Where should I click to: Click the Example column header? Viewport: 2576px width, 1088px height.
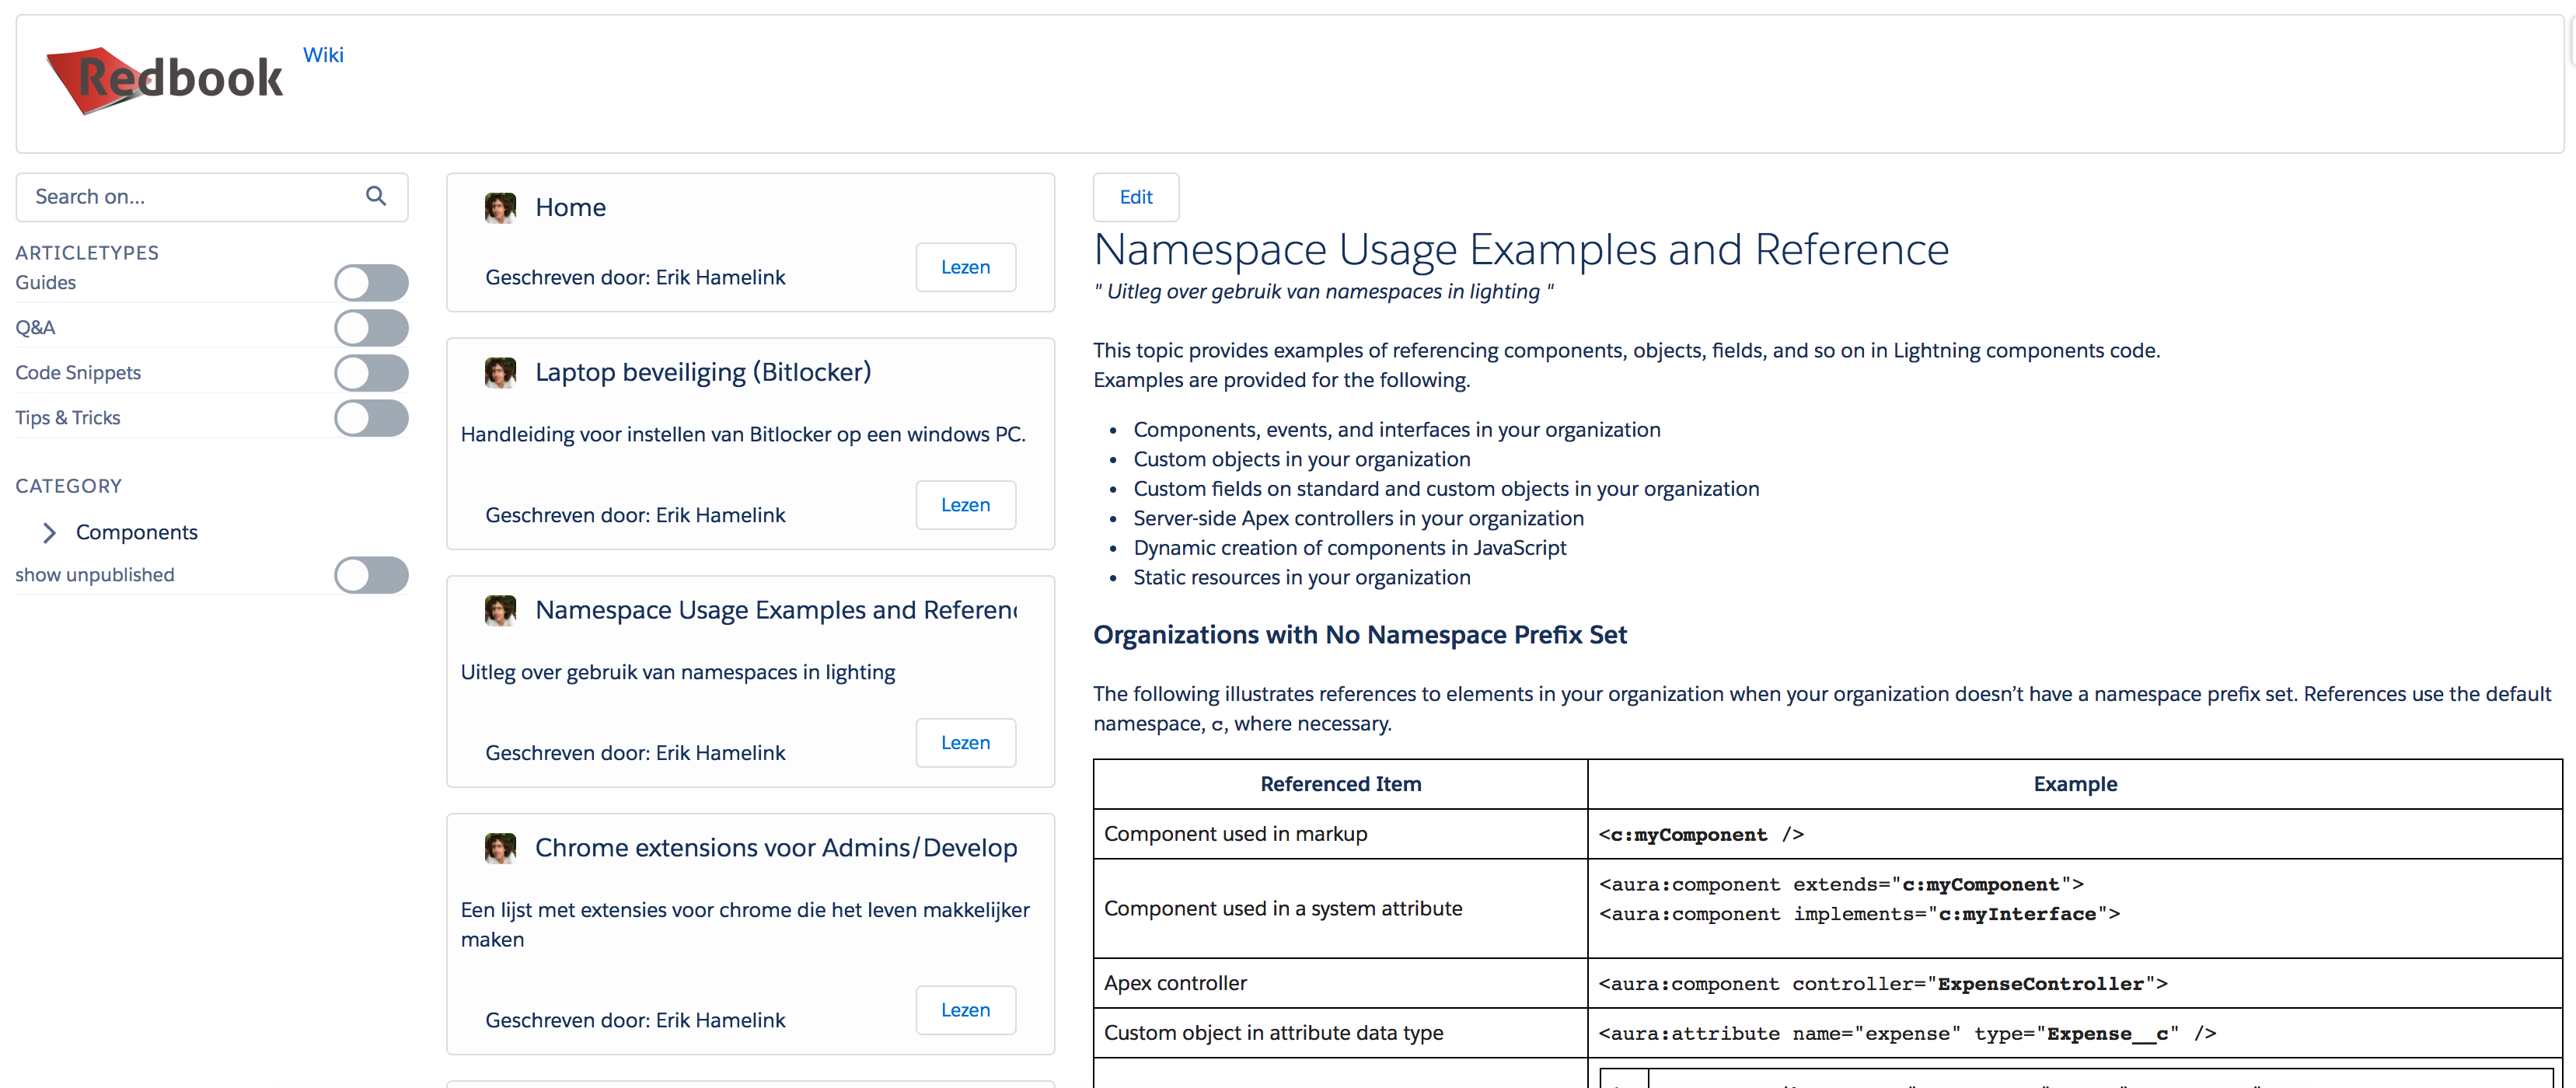pos(2075,784)
